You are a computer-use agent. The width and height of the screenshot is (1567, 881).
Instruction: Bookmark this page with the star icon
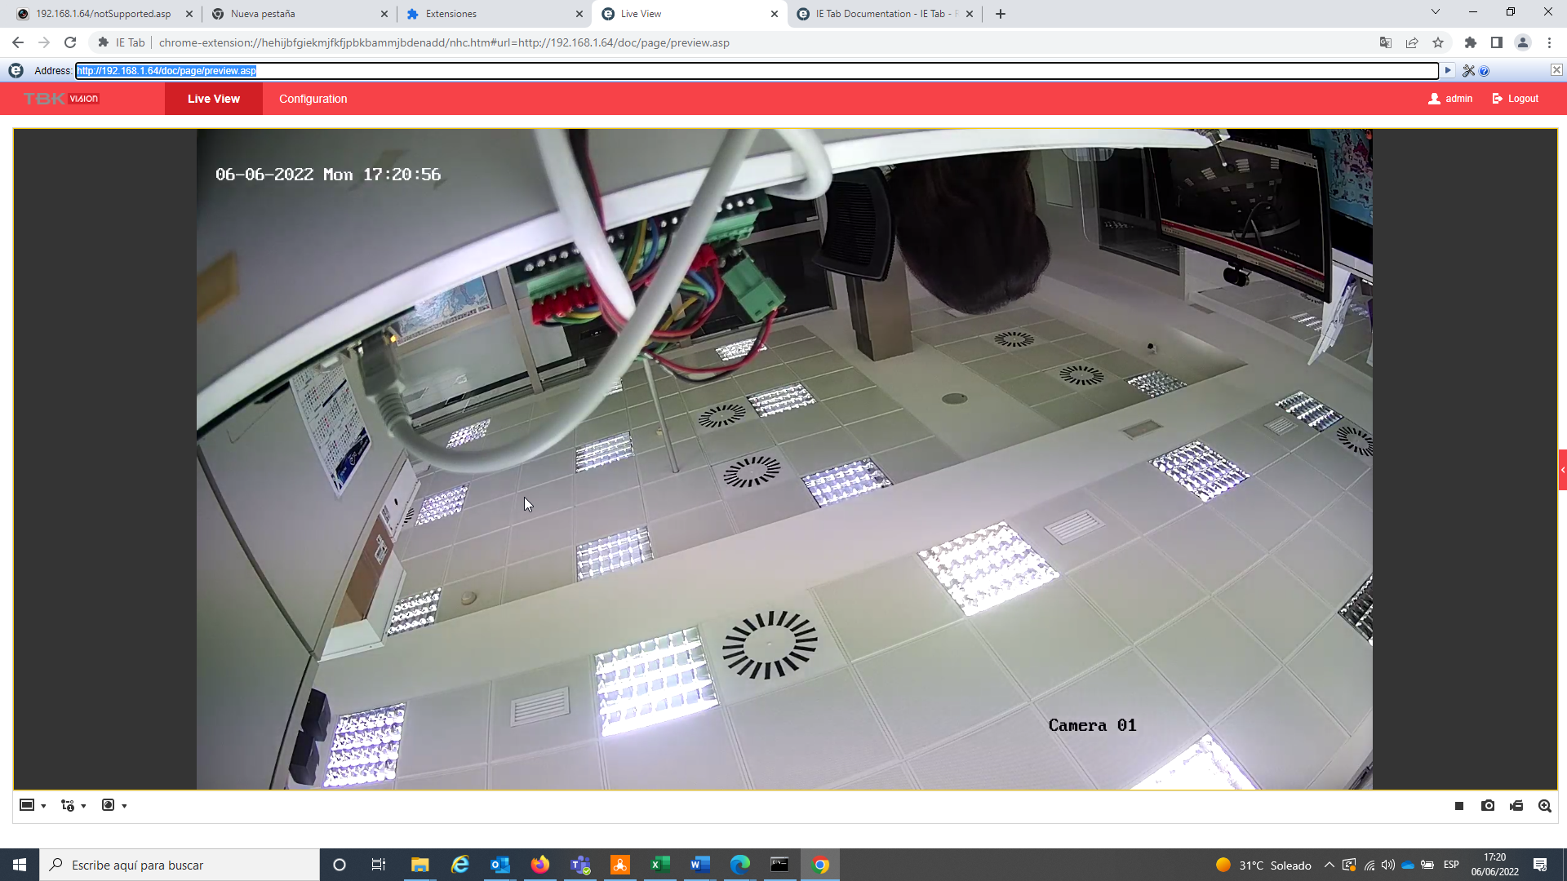[1438, 42]
